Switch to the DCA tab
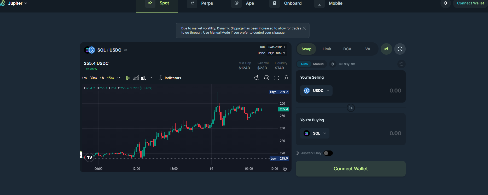 point(347,49)
